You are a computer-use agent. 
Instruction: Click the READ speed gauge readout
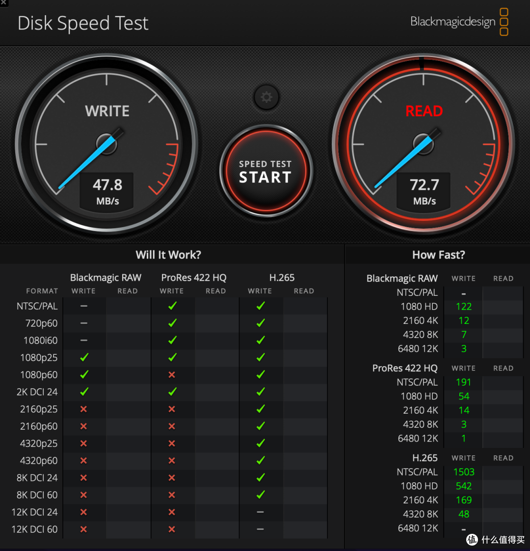point(424,191)
